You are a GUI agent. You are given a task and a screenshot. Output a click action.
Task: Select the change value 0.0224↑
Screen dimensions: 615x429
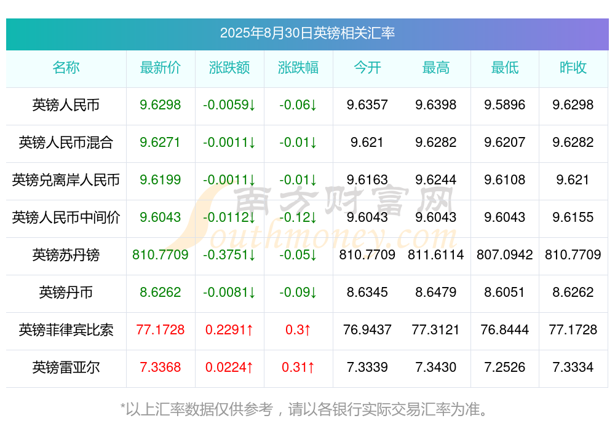229,367
